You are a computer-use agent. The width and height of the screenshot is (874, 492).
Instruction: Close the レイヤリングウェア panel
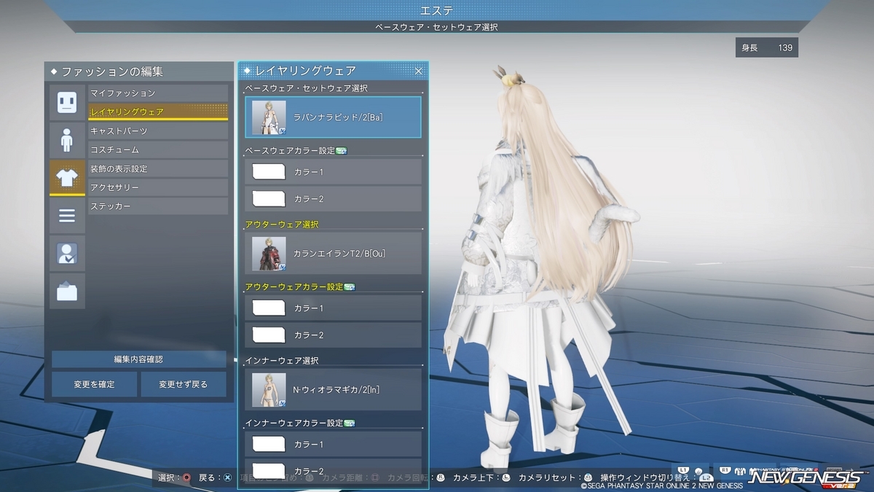pos(419,71)
